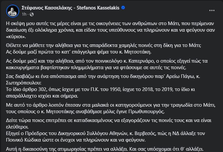Viewport: 223px width, 152px height.
Task: Click the blue verified badge icon
Action: click(x=132, y=8)
